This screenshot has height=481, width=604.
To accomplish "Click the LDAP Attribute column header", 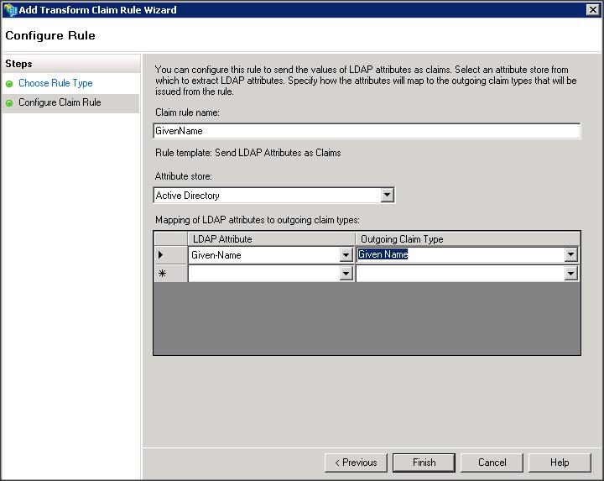I will pyautogui.click(x=271, y=239).
